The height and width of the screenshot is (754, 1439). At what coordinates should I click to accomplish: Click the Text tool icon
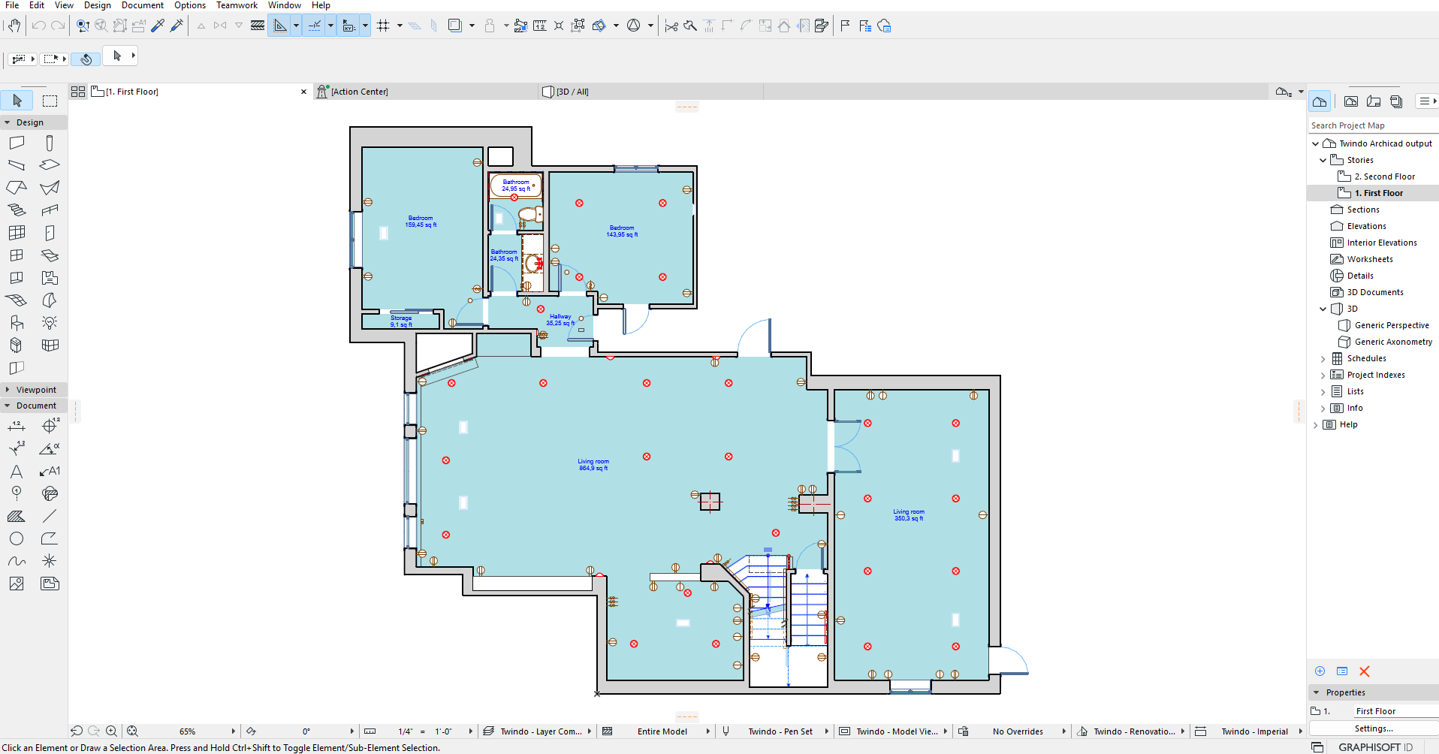17,472
